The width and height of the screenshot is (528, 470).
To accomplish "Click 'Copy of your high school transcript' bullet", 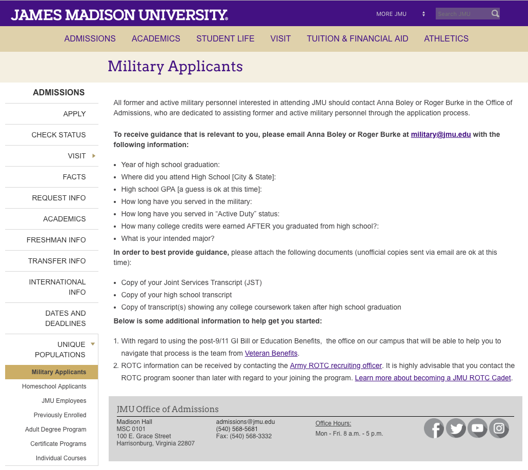I will tap(176, 295).
